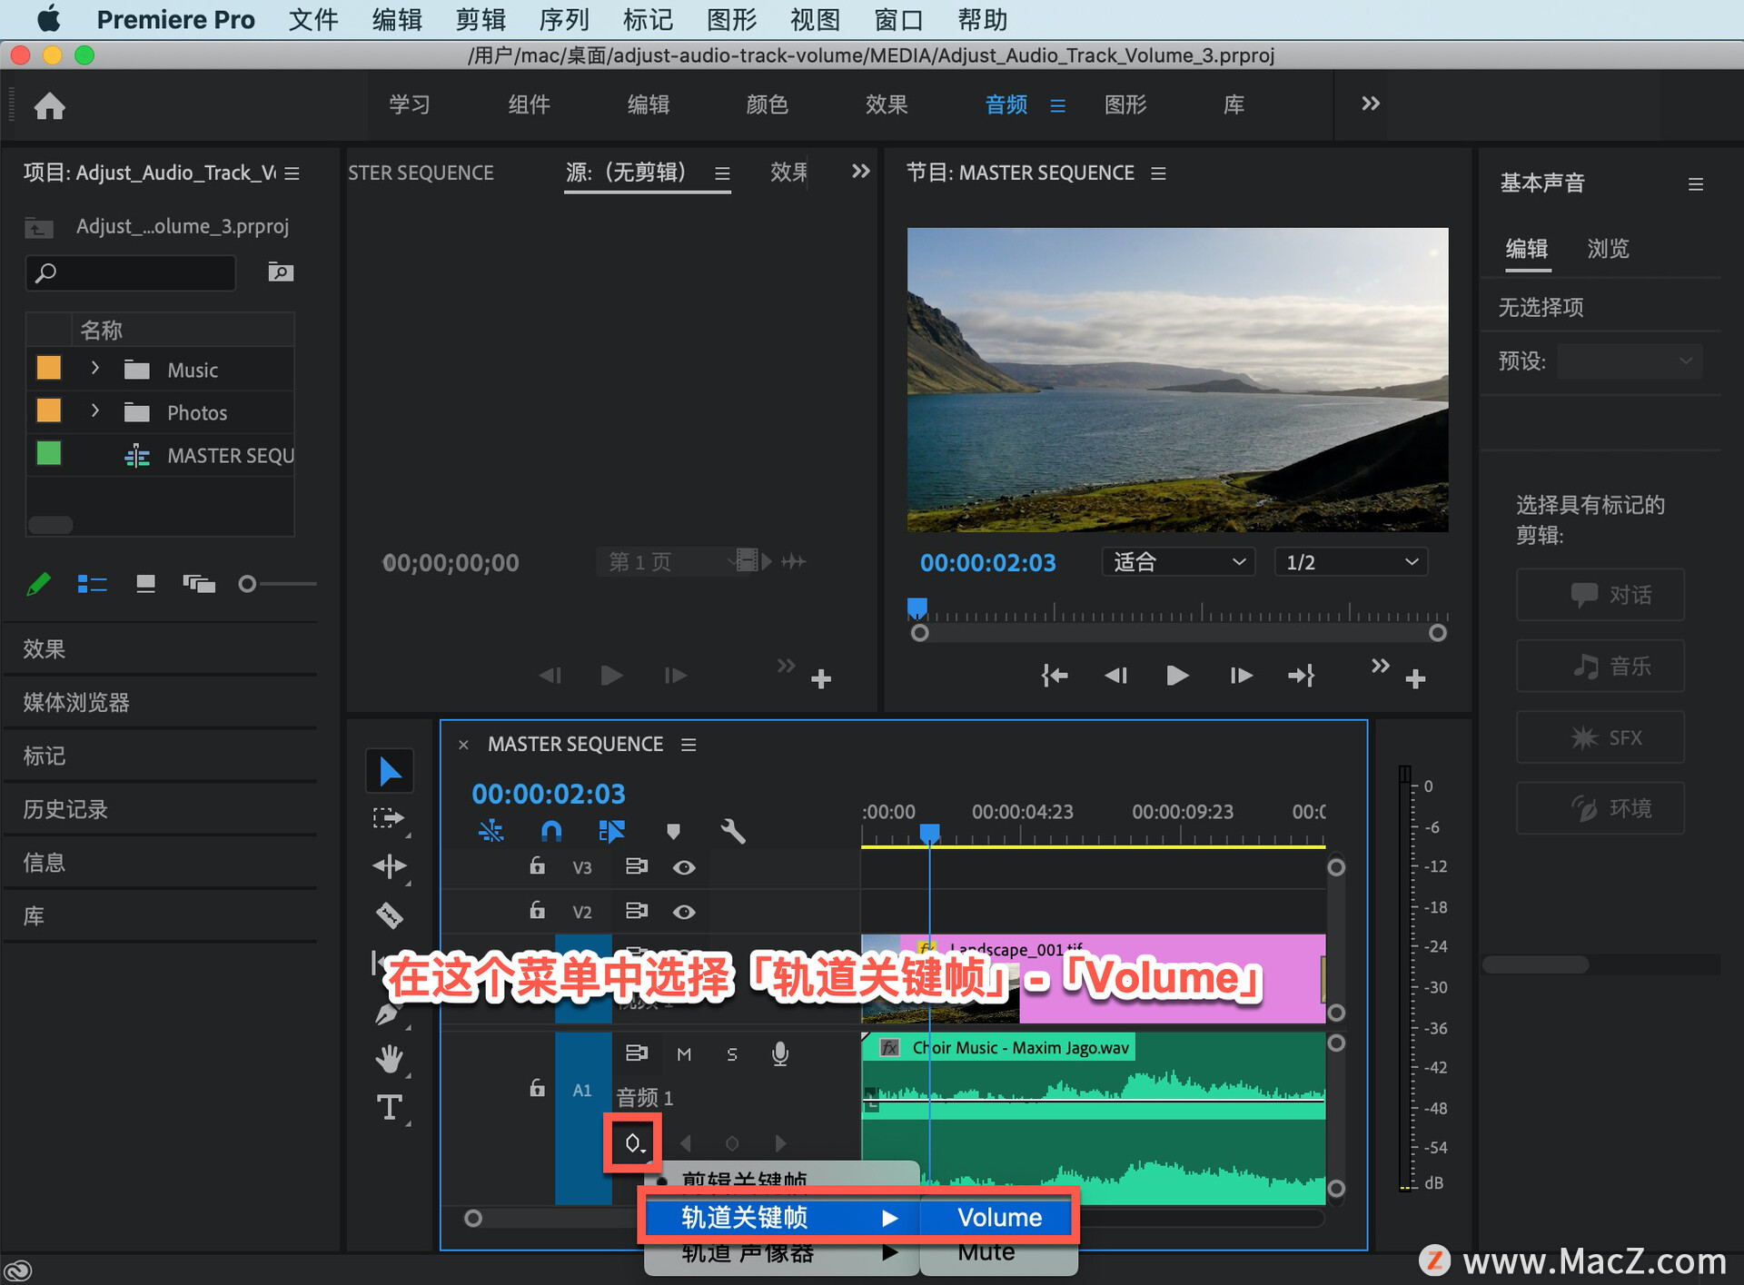Viewport: 1744px width, 1285px height.
Task: Open the 1/2 playback resolution dropdown
Action: point(1351,561)
